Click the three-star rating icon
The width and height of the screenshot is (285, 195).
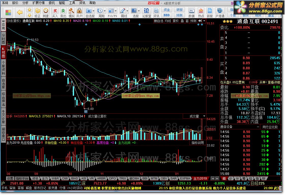tap(227, 21)
